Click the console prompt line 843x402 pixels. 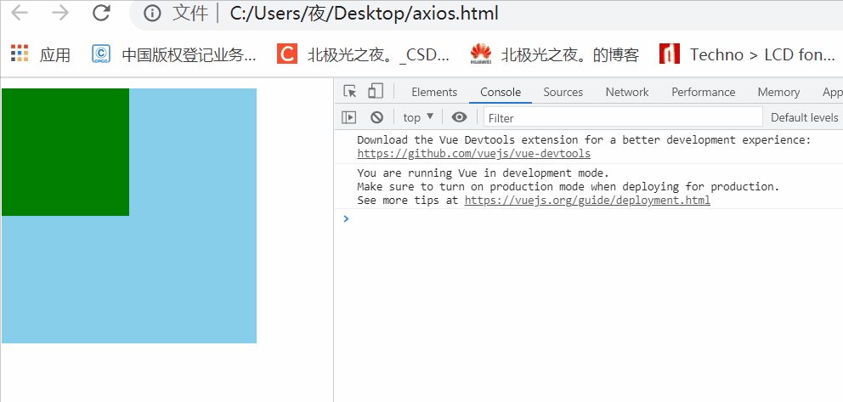click(x=589, y=218)
